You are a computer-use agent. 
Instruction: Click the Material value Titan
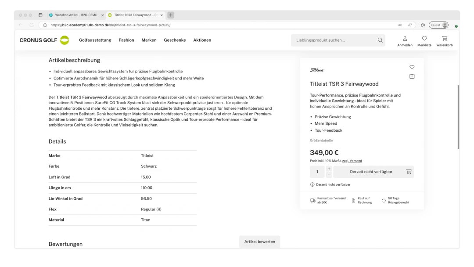coord(145,220)
